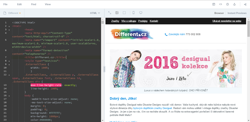Open the Find menu

coord(34,4)
